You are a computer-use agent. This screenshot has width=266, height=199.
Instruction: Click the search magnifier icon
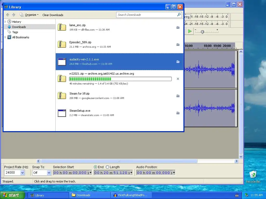(x=179, y=15)
